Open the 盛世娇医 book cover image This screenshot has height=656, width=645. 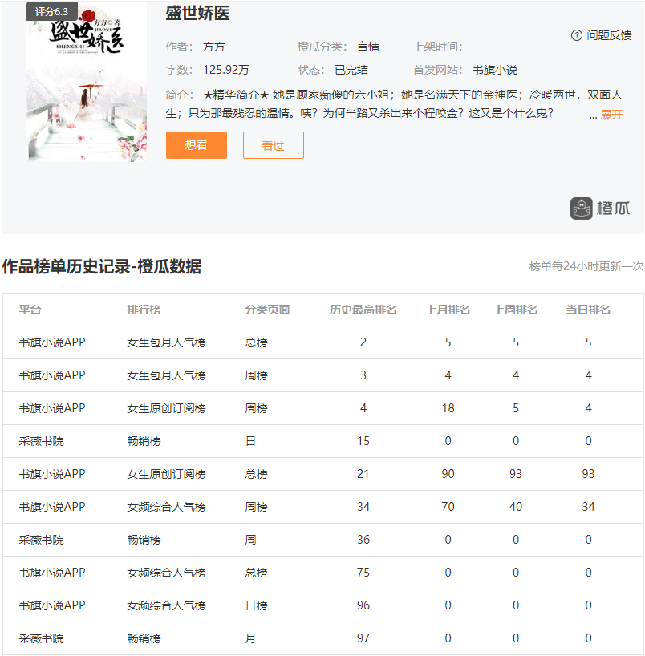pos(87,82)
